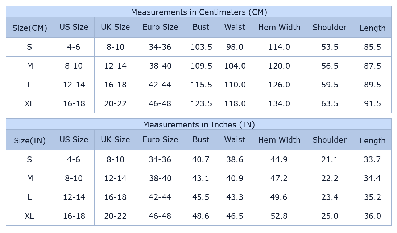Select the shoulder cell 56.5
397x233 pixels.
(330, 66)
